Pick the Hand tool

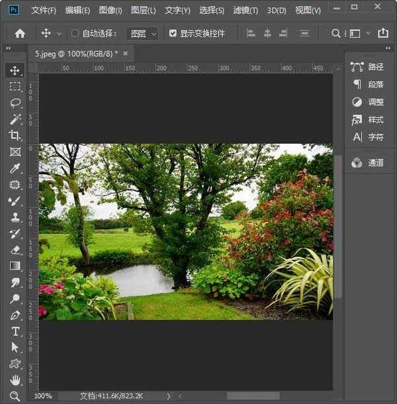pos(15,380)
